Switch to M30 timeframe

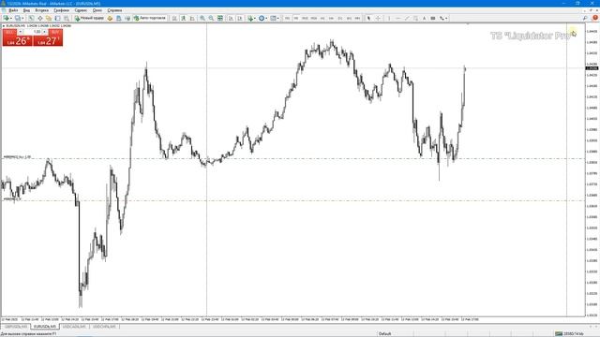313,18
